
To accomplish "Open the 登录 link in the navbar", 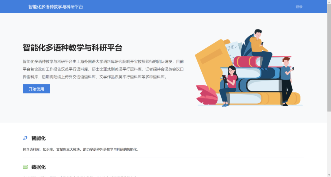I will (x=299, y=6).
